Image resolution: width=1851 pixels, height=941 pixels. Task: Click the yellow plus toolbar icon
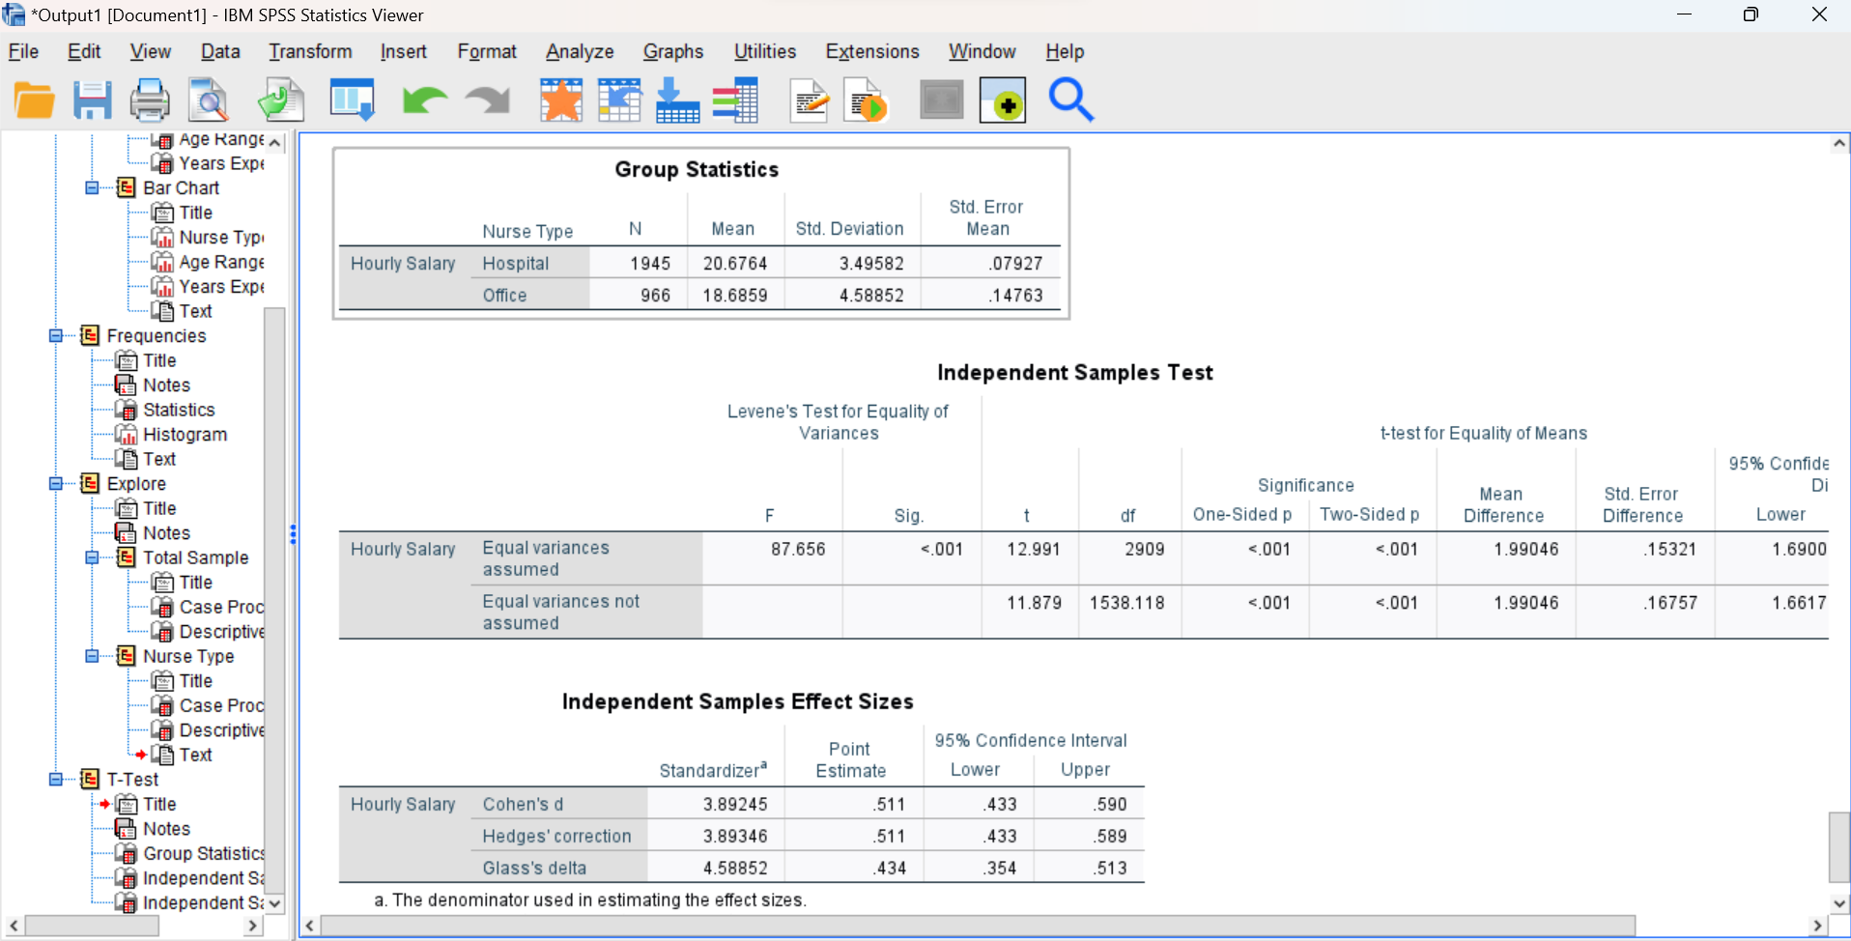point(1003,100)
